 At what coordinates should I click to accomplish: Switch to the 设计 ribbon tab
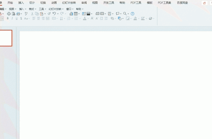(x=32, y=3)
